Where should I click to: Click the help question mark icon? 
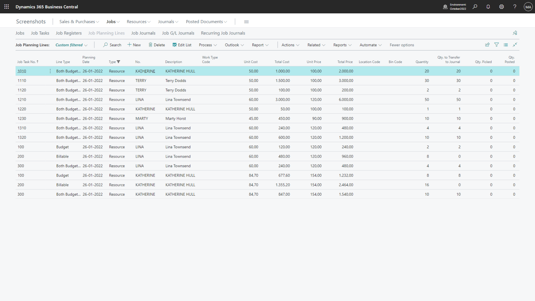click(515, 7)
